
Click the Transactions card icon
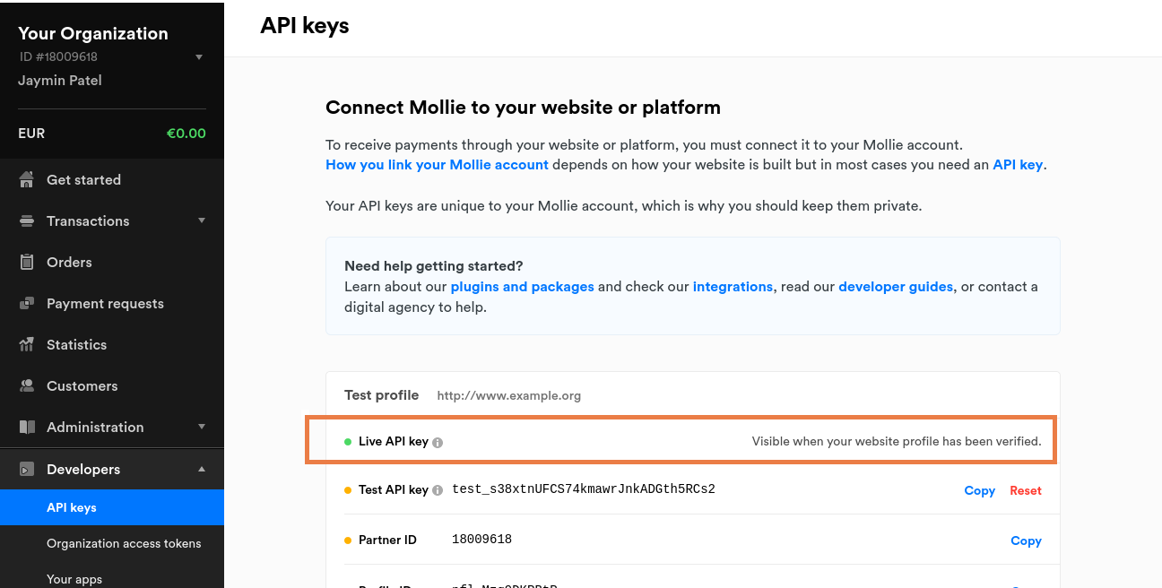[x=26, y=220]
